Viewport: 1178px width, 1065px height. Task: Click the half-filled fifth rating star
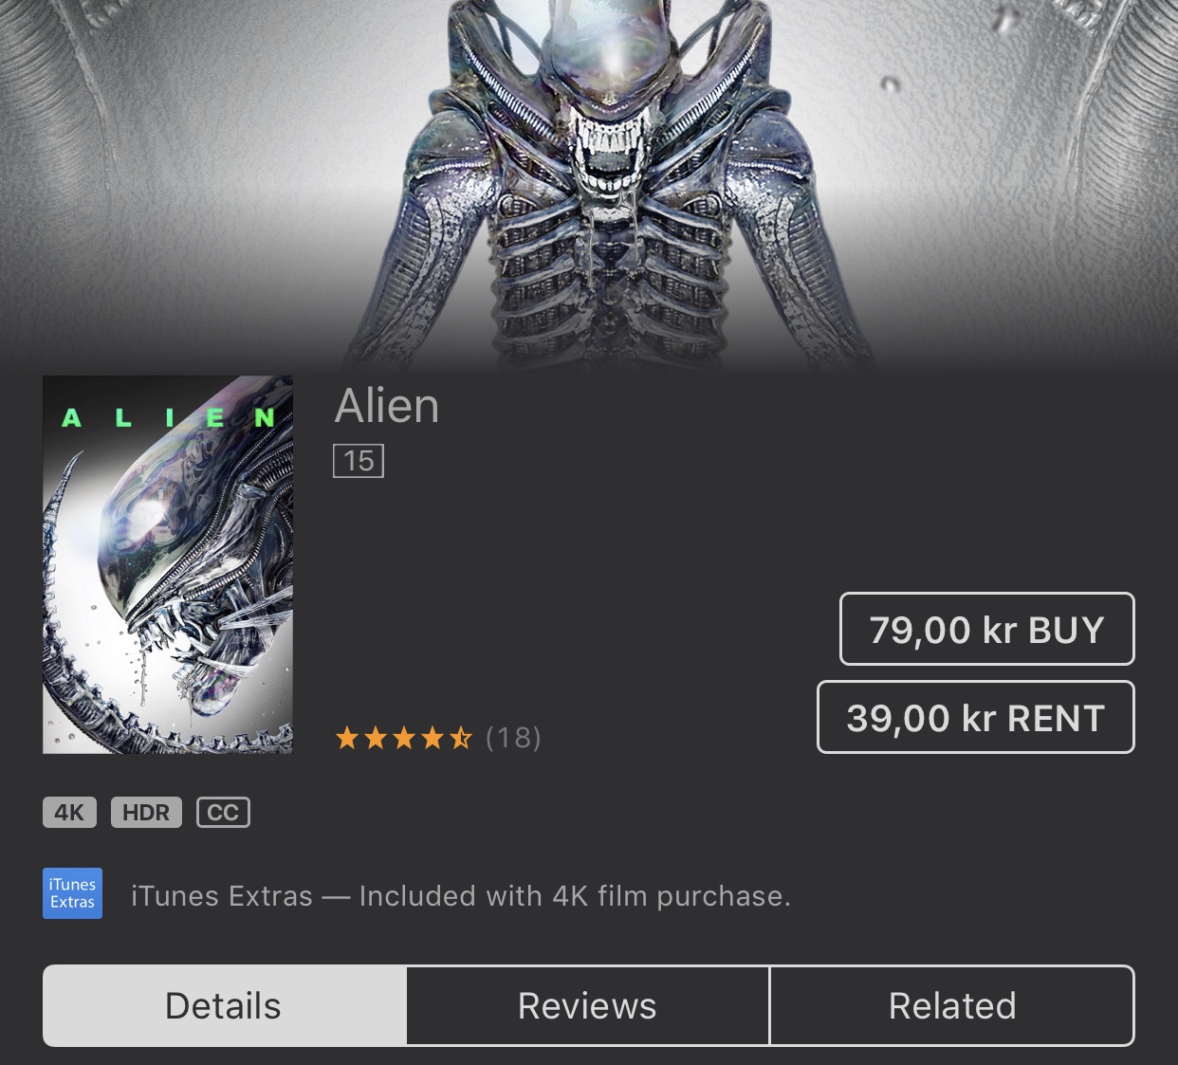coord(461,738)
